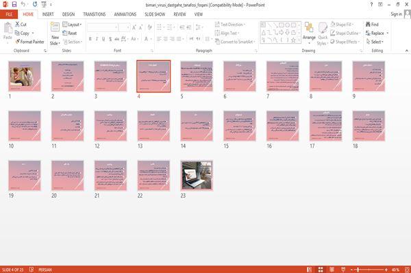Open the DESIGN ribbon tab
The width and height of the screenshot is (411, 273).
[x=68, y=14]
